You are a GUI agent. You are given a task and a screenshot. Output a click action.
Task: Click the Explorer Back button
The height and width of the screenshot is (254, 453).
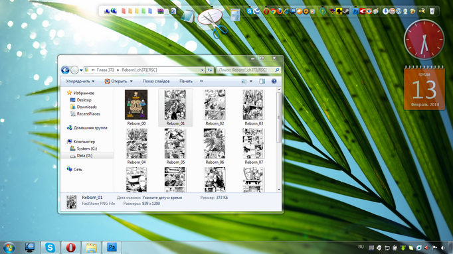click(x=65, y=70)
